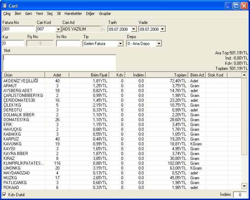Select the LİMONKG row

coord(122,168)
